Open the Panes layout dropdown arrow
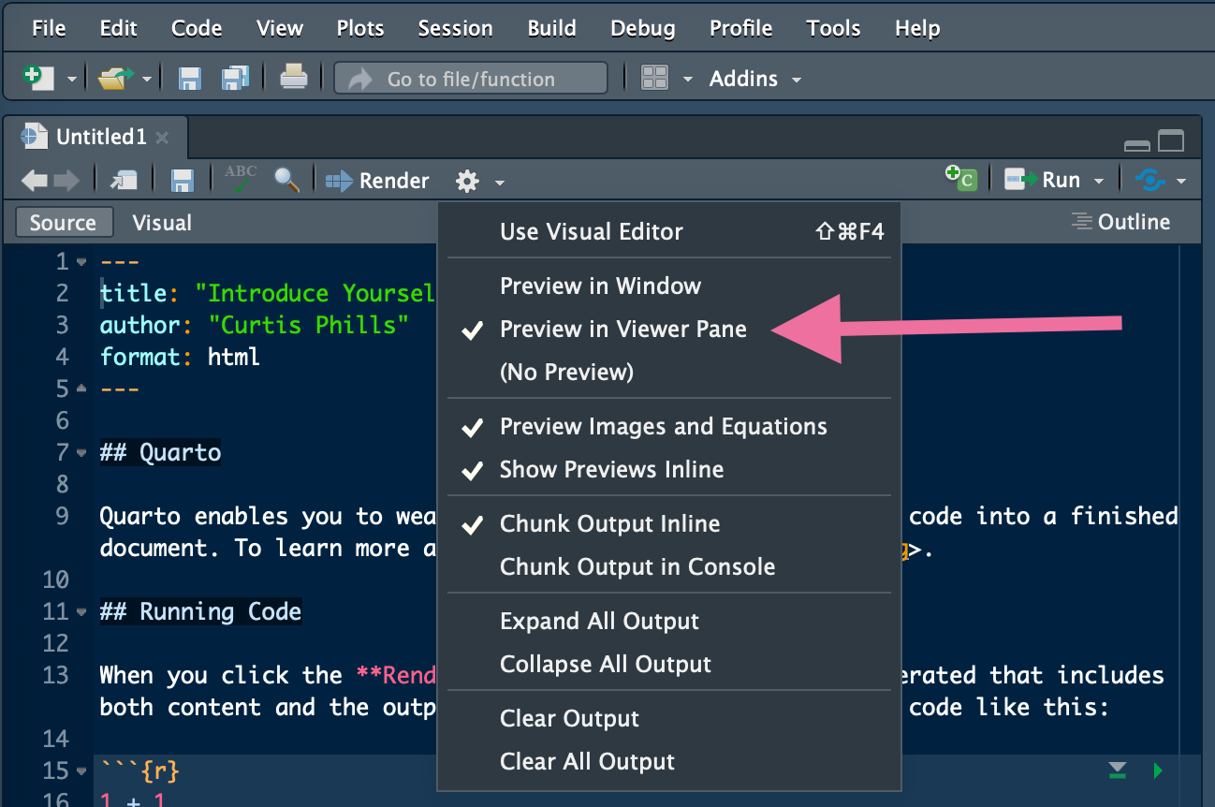Viewport: 1215px width, 807px height. click(x=688, y=80)
